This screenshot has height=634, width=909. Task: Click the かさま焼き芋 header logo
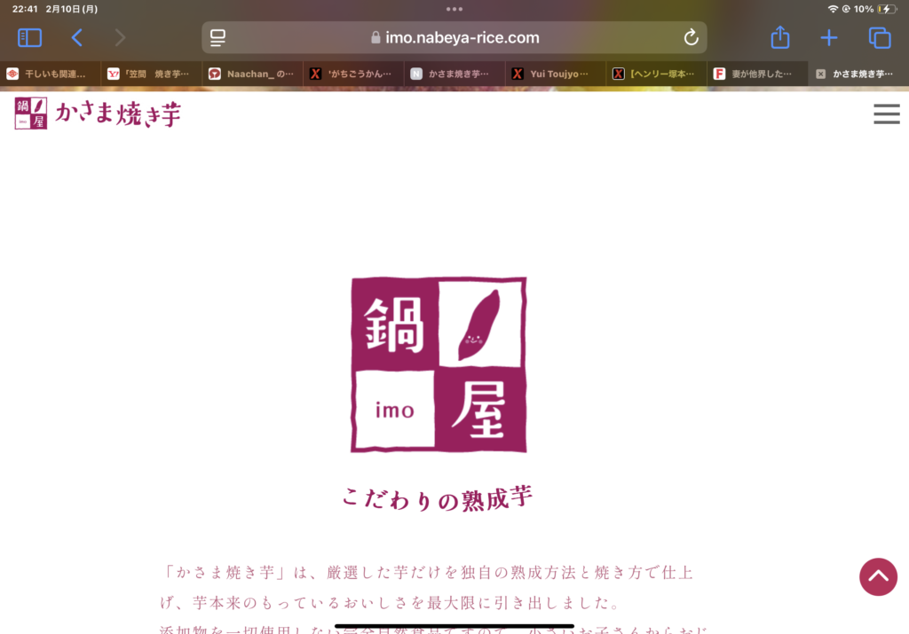tap(98, 113)
